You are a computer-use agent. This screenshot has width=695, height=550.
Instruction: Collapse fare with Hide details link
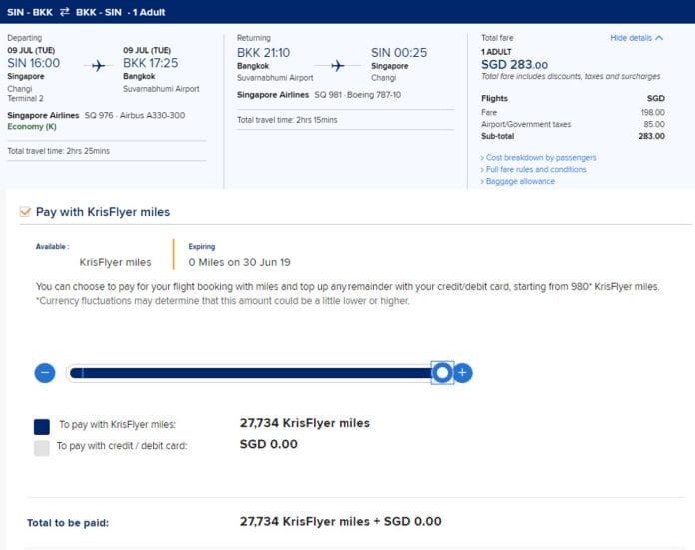point(636,38)
